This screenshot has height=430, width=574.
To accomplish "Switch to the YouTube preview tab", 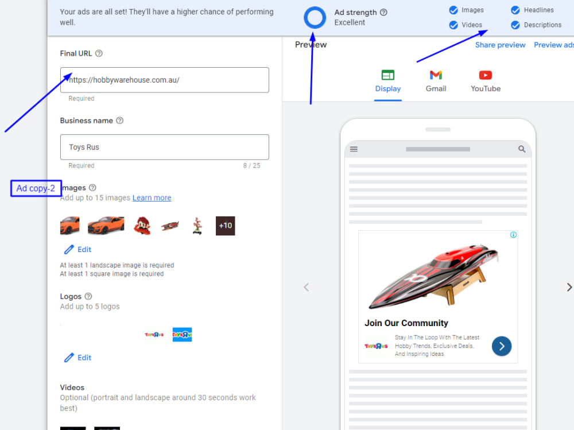I will pyautogui.click(x=486, y=82).
